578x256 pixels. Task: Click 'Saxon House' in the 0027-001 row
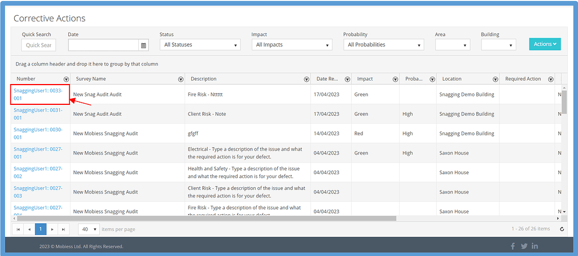coord(454,153)
